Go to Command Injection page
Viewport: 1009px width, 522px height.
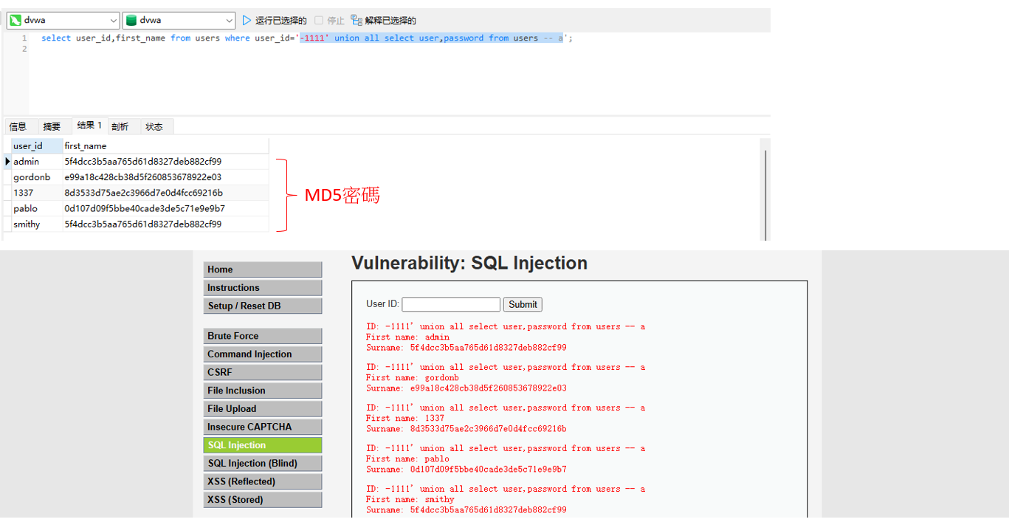tap(263, 354)
